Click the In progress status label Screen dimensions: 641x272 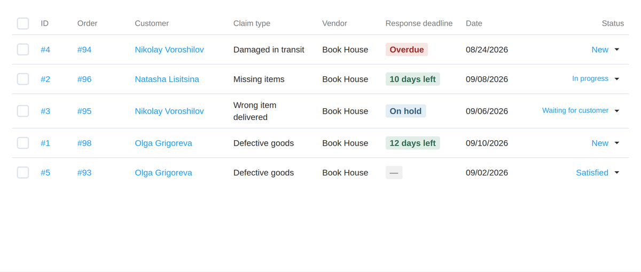pos(590,79)
